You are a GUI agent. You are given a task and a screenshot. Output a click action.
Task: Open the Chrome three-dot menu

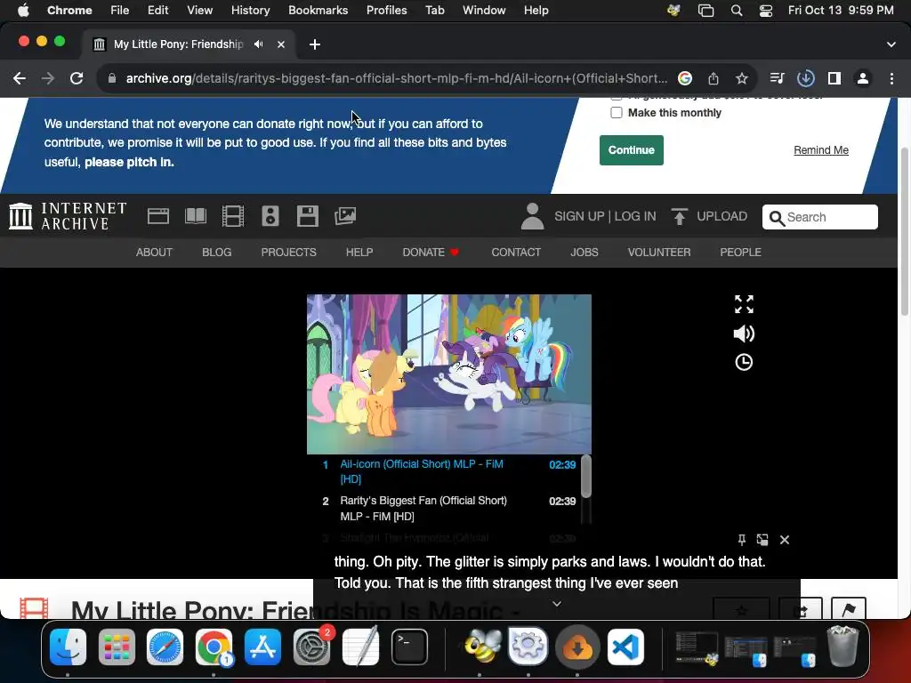[891, 78]
